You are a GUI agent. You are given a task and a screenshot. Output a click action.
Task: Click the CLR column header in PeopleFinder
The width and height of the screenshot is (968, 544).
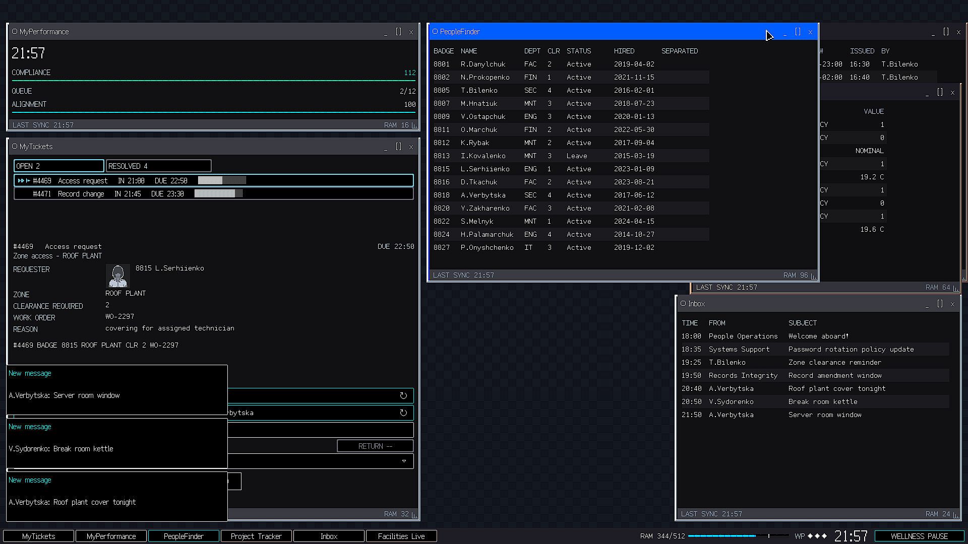tap(554, 51)
